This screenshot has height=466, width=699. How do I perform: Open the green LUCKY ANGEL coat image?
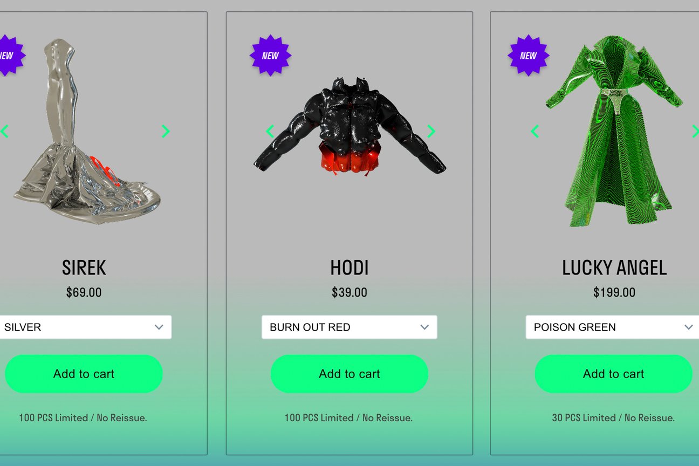(614, 131)
